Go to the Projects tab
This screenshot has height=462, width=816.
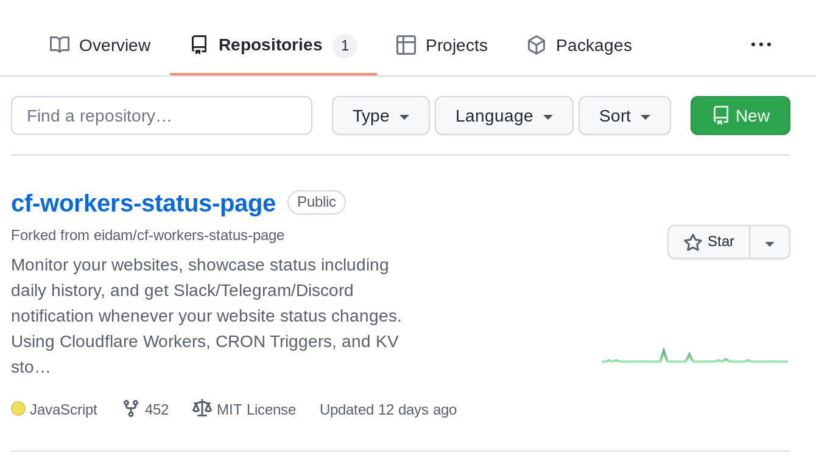(442, 45)
